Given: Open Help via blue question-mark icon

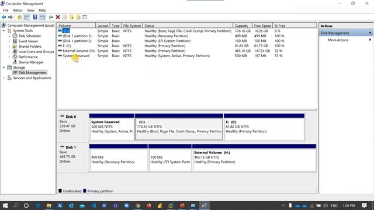Looking at the screenshot, I should (x=35, y=17).
